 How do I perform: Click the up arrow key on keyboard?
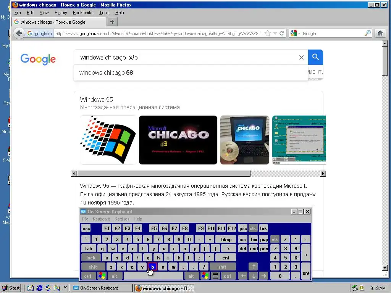(x=254, y=267)
